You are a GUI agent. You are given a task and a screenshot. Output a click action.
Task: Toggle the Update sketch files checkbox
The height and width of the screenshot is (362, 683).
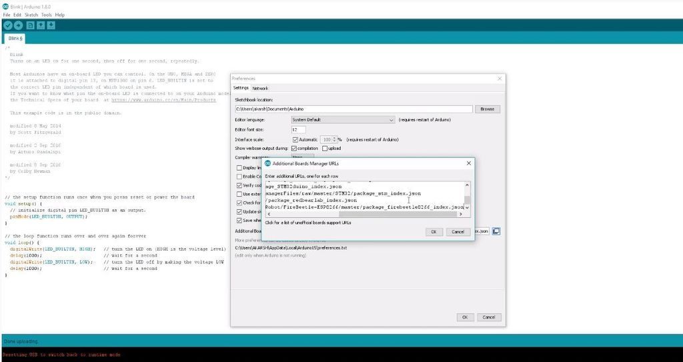coord(239,212)
